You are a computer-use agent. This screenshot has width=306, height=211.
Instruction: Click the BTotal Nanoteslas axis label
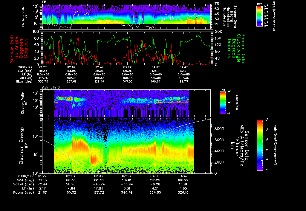point(230,16)
